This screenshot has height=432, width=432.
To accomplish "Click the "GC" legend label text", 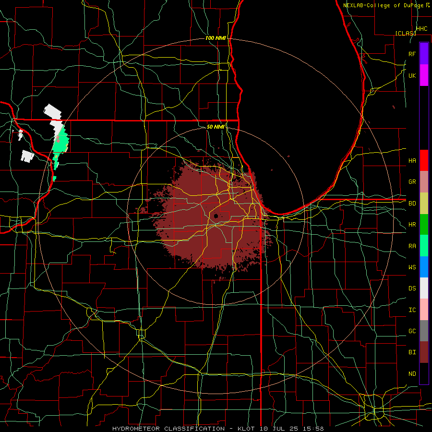I will [x=412, y=331].
